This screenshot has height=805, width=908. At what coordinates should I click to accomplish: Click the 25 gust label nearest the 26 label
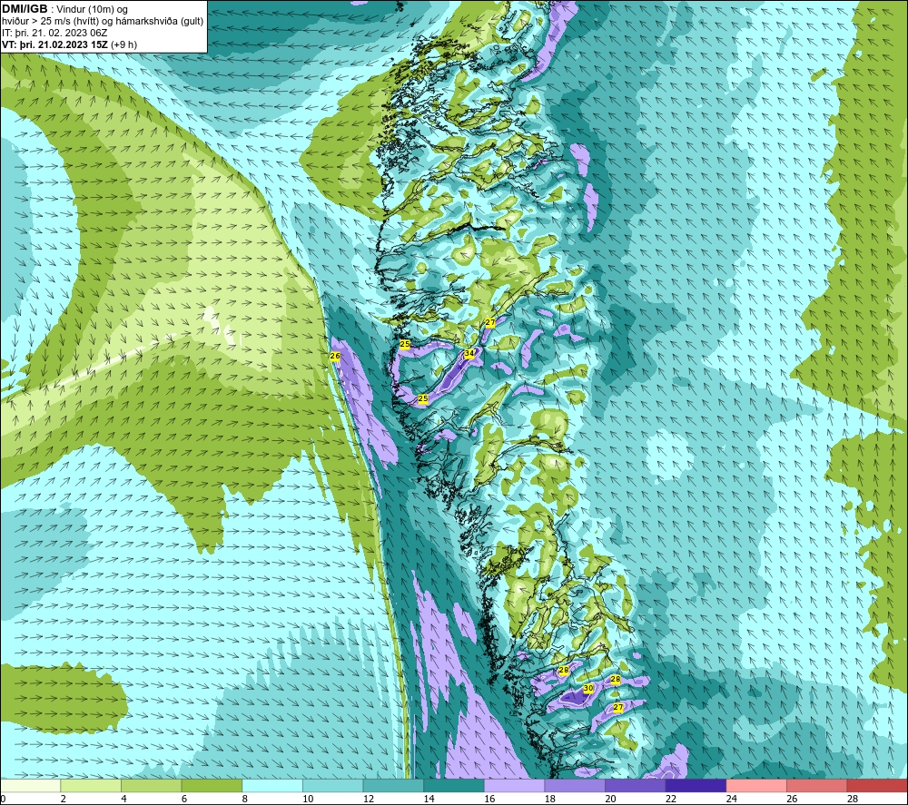click(x=405, y=344)
